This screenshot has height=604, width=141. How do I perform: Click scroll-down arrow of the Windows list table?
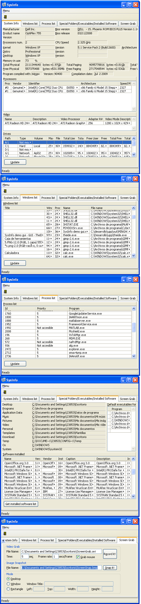[x=134, y=256]
